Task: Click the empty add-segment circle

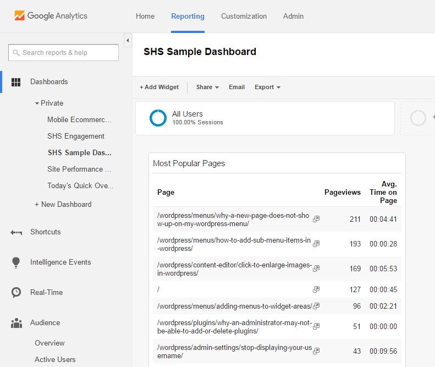Action: tap(418, 118)
